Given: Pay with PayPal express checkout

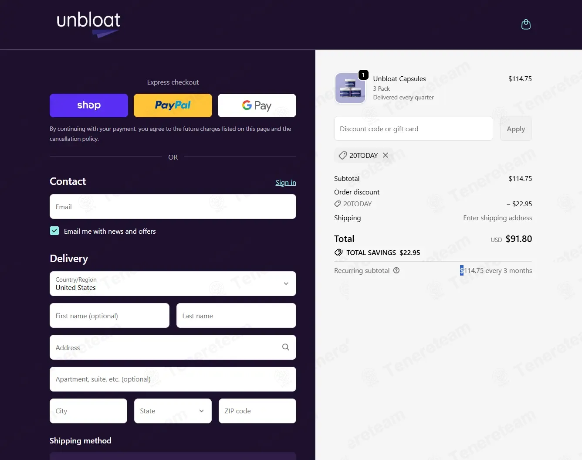Looking at the screenshot, I should point(173,106).
